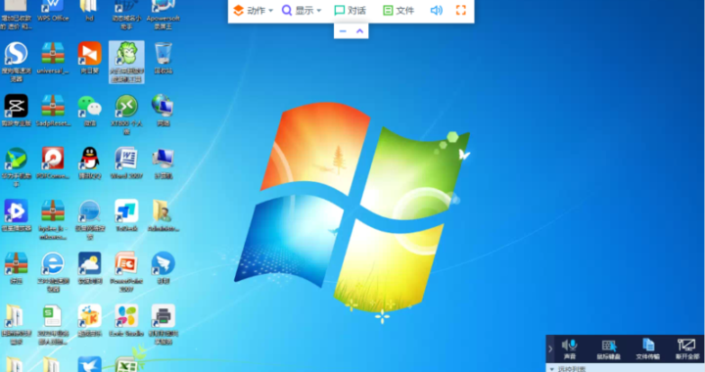The height and width of the screenshot is (372, 705).
Task: Open 文件传输 file transfer
Action: click(x=648, y=349)
